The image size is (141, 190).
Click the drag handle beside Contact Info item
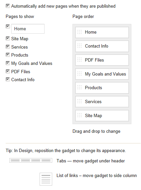[x=79, y=46]
